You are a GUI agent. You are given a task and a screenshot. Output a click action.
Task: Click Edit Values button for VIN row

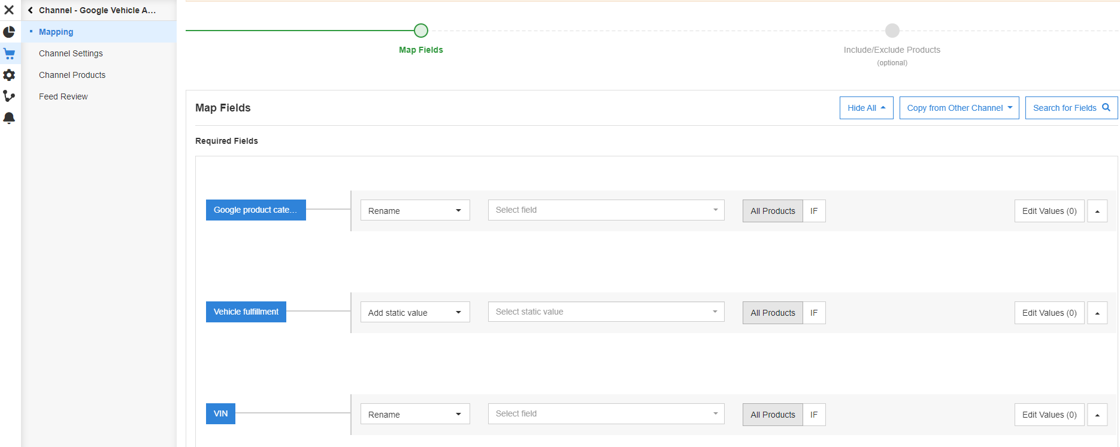click(1049, 415)
